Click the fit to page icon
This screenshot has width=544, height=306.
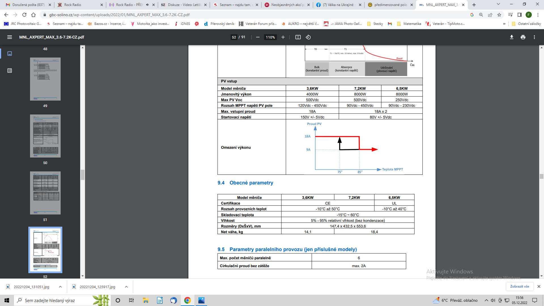(298, 37)
